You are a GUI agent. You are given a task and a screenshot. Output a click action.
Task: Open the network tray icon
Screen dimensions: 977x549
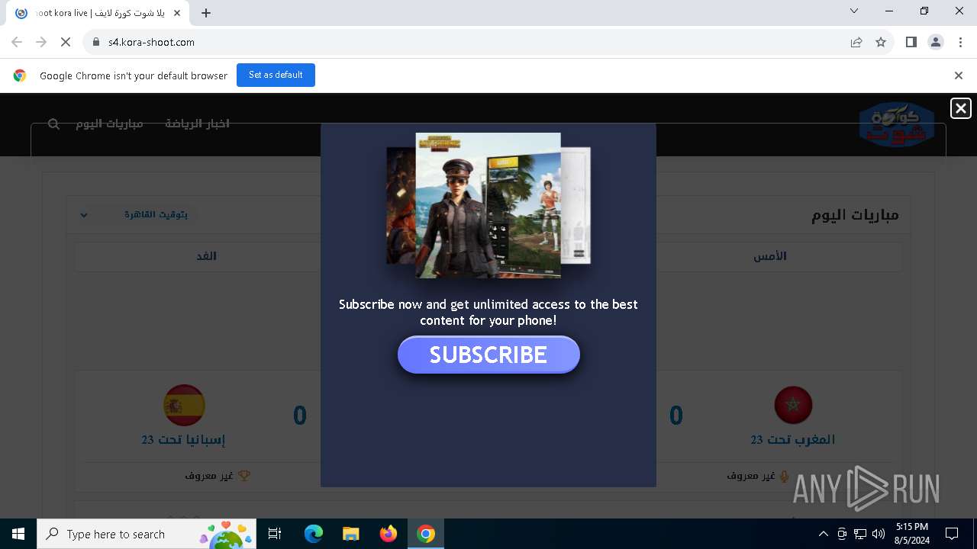[860, 534]
